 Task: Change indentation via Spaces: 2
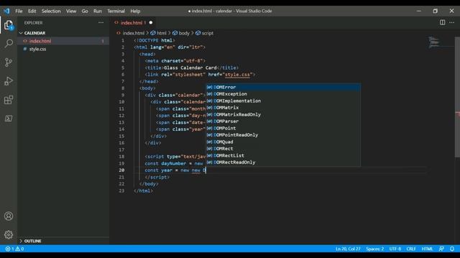coord(374,249)
